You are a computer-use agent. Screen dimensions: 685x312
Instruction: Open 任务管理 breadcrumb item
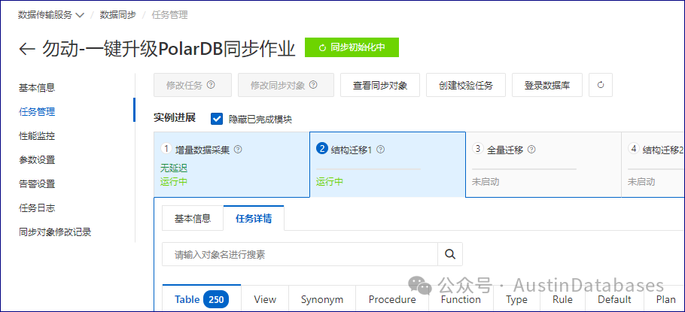tap(169, 15)
